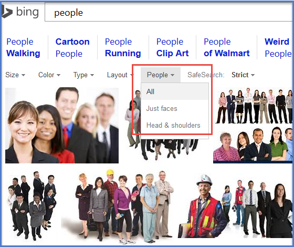Open the "Cartoon People" related search
The height and width of the screenshot is (247, 294).
(72, 47)
